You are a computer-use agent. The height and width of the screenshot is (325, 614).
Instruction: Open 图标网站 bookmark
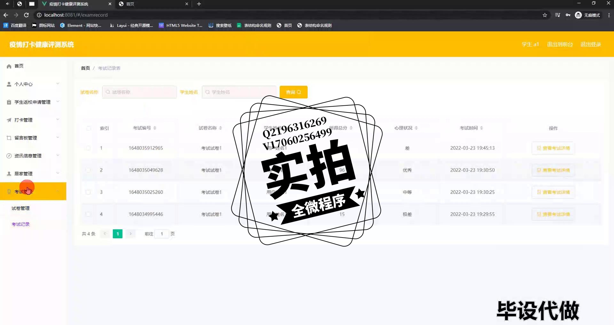43,25
